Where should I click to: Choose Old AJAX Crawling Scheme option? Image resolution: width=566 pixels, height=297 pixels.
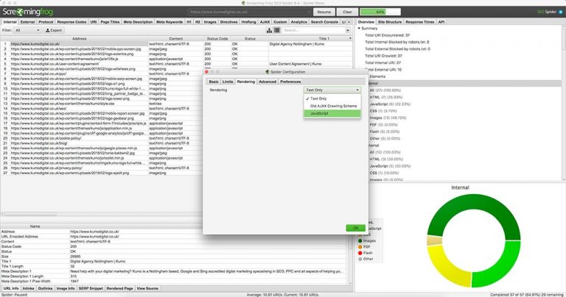[x=332, y=106]
